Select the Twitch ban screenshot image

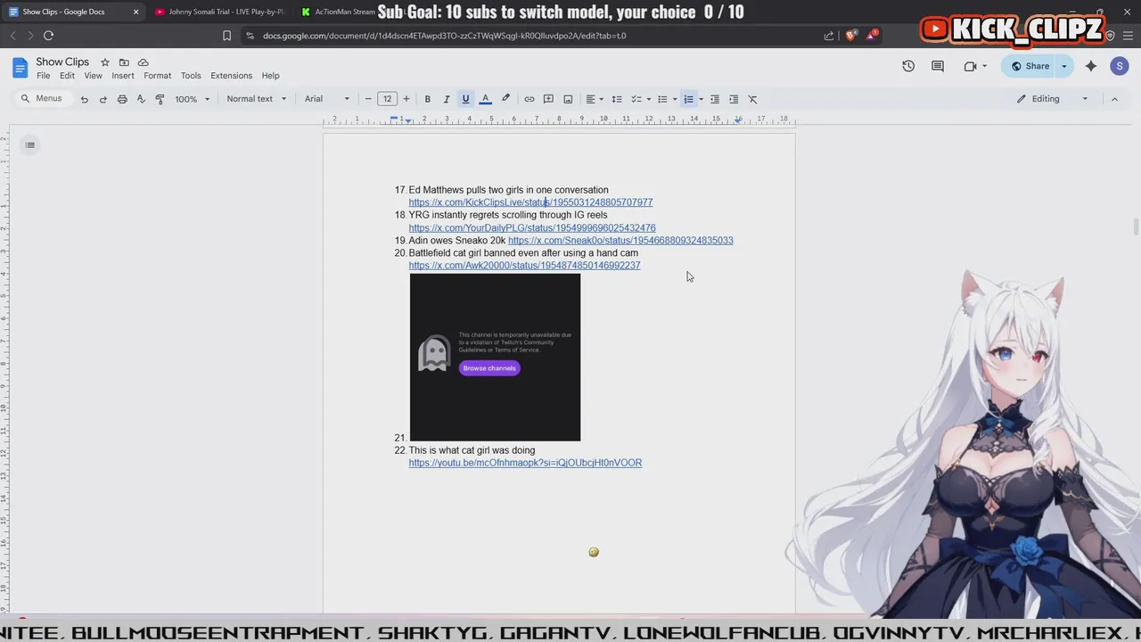[x=495, y=358]
